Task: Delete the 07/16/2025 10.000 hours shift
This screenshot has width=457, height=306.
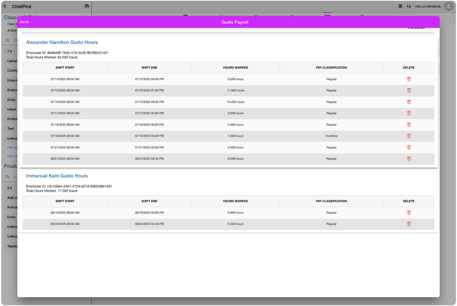Action: click(x=409, y=102)
